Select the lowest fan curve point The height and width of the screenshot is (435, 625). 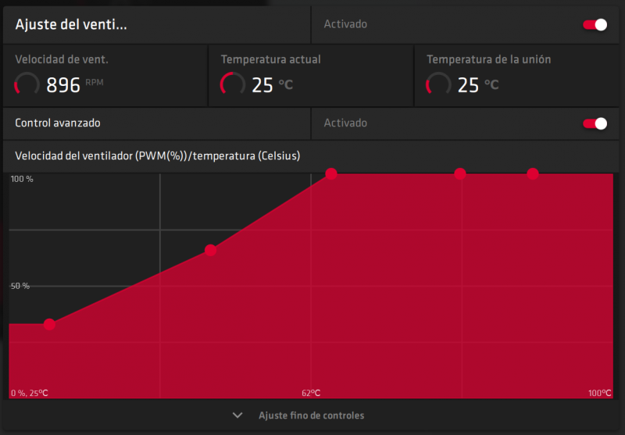(49, 324)
